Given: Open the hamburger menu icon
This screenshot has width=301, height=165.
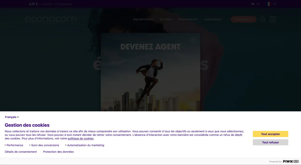Looking at the screenshot, I should [273, 19].
